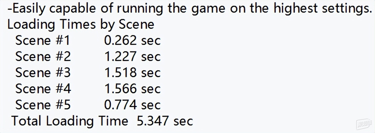375x133 pixels.
Task: Click the 1.227 loading time value
Action: pos(120,57)
